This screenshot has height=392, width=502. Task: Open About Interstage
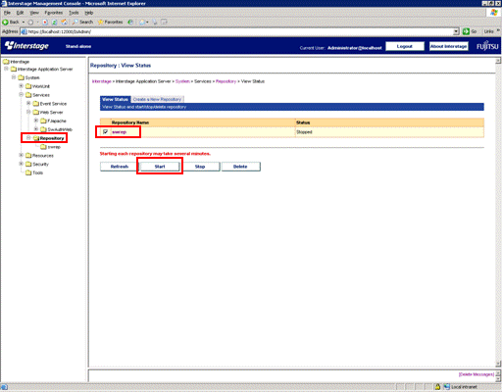[x=448, y=46]
